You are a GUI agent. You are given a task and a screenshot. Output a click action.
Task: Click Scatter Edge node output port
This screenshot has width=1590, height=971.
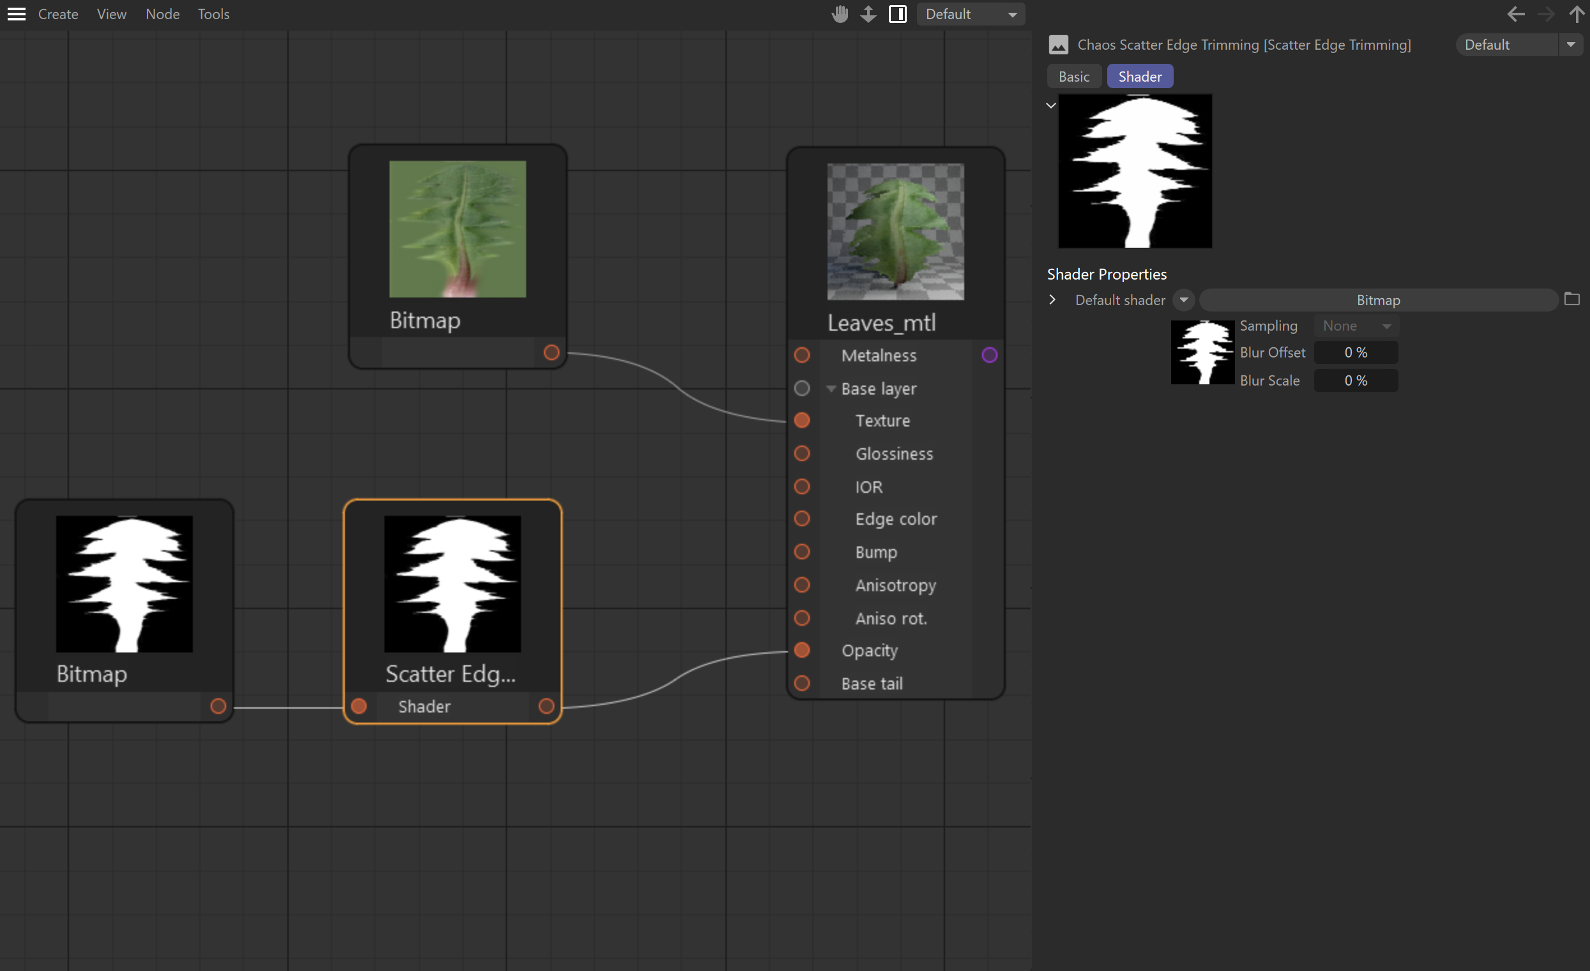click(x=546, y=706)
